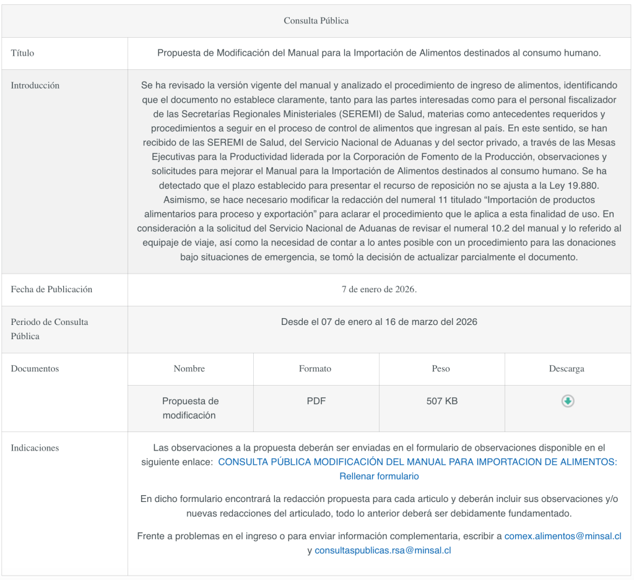Click the Rellenar formulario link

click(x=379, y=476)
